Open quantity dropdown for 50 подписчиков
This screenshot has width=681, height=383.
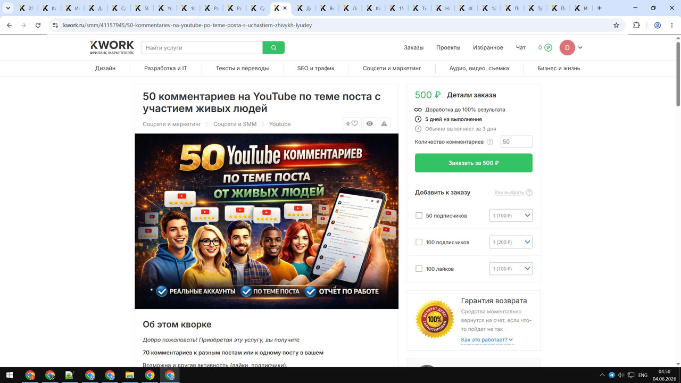(x=511, y=215)
